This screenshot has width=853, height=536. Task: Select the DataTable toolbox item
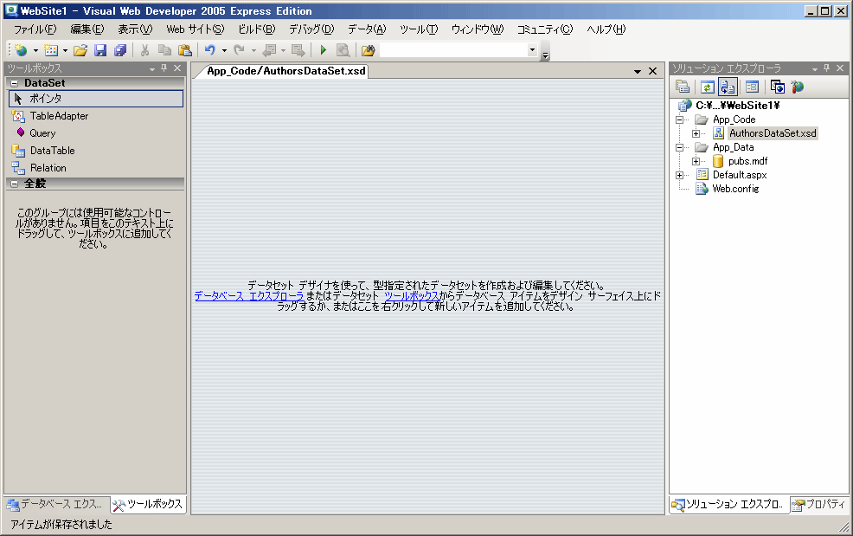(x=96, y=151)
